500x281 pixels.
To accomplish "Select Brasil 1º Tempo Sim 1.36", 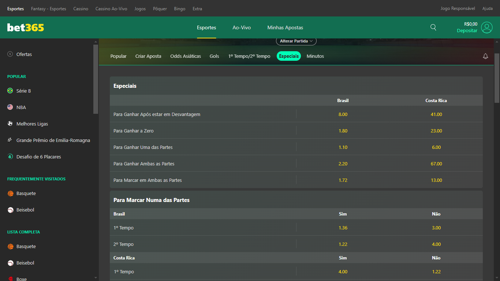I will [x=343, y=228].
